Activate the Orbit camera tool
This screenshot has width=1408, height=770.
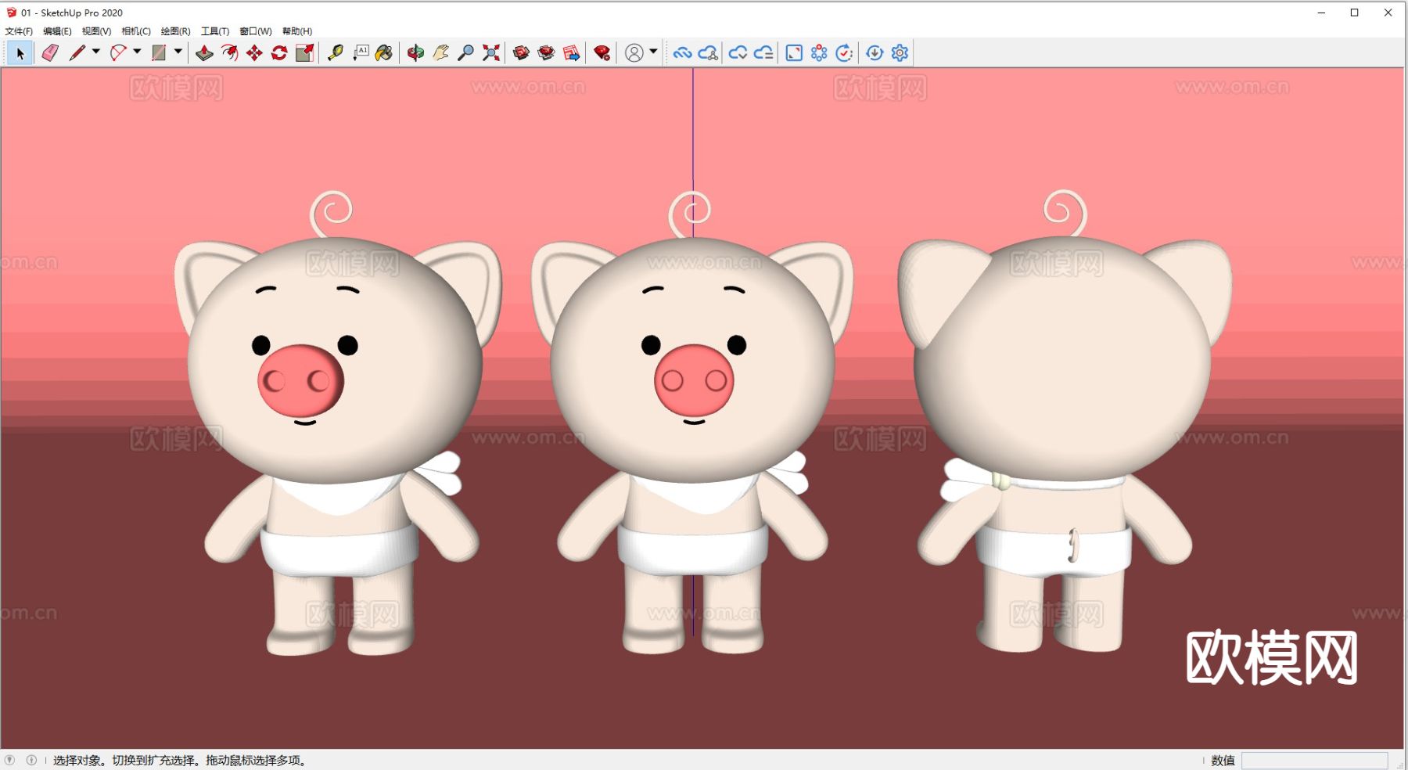tap(415, 52)
